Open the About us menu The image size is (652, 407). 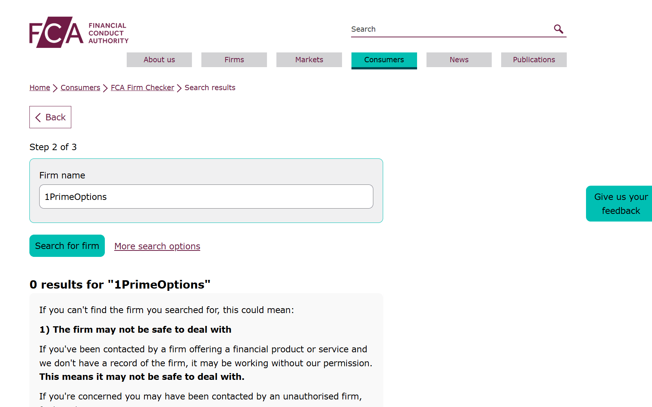159,60
